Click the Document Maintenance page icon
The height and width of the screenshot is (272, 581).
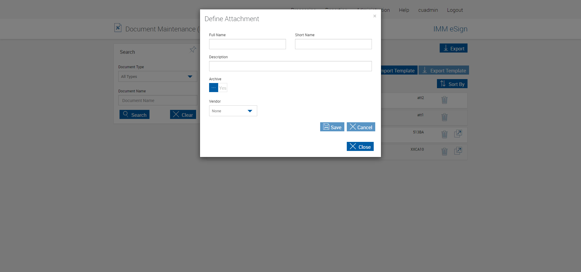pos(118,28)
